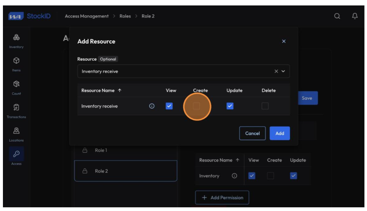Select Role 1 in the roles list
Screen dimensions: 367x211
(x=126, y=150)
